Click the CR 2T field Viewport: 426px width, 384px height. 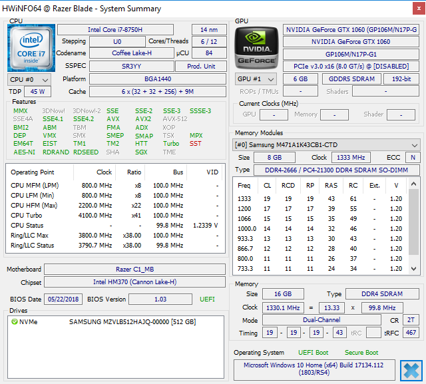(411, 320)
